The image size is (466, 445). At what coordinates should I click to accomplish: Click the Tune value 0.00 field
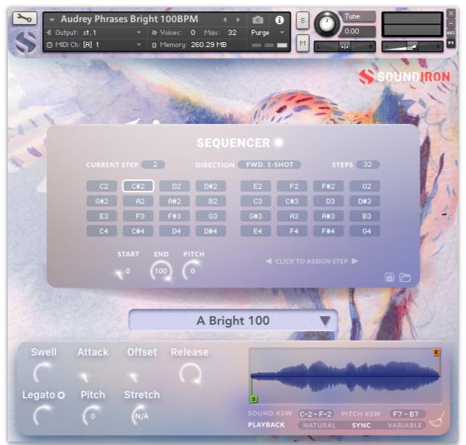coord(356,31)
